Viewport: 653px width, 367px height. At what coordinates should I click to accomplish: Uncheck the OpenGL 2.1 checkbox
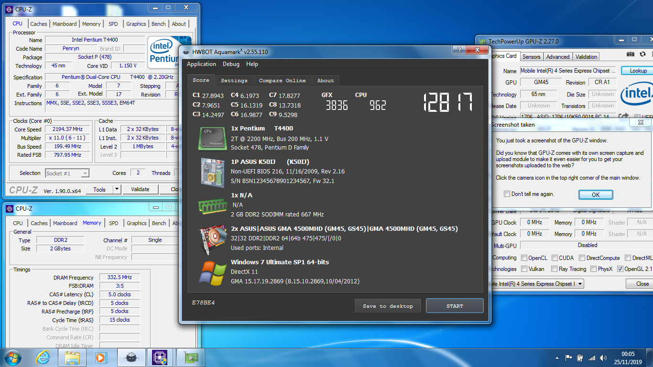pos(620,269)
